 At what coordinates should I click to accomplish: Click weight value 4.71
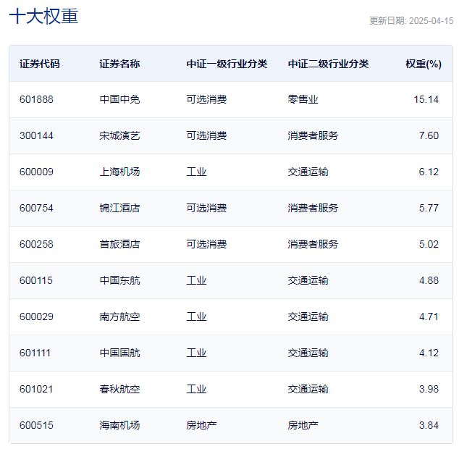coord(429,316)
